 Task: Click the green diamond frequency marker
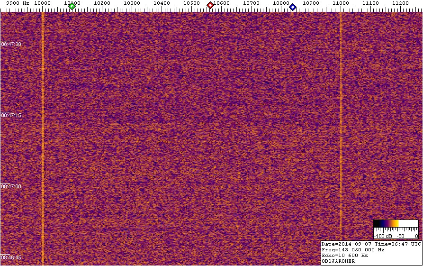72,6
